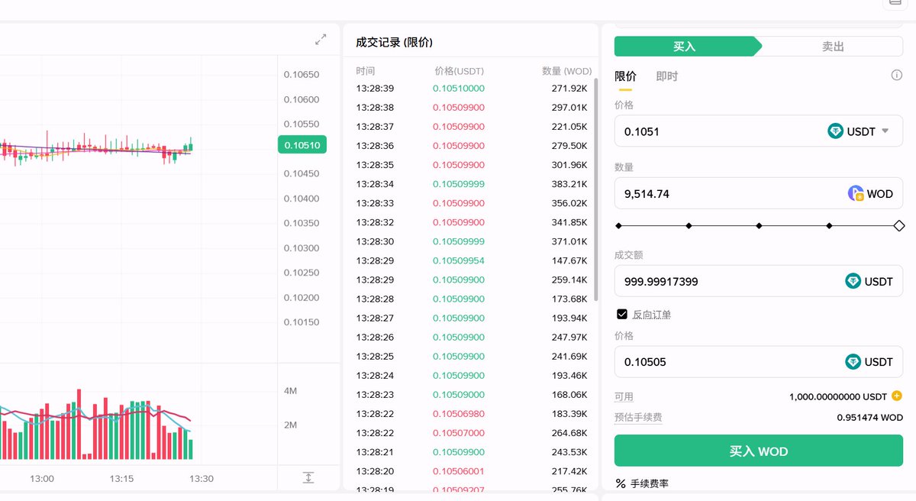Click the info icon beside order type tabs
Image resolution: width=916 pixels, height=501 pixels.
coord(897,76)
